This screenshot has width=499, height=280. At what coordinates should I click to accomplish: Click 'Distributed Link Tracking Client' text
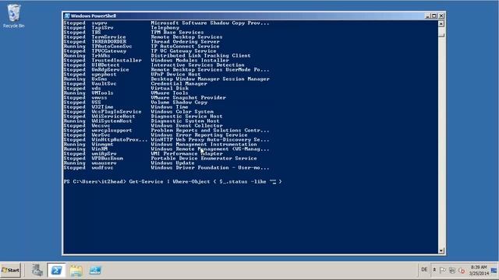pos(201,55)
